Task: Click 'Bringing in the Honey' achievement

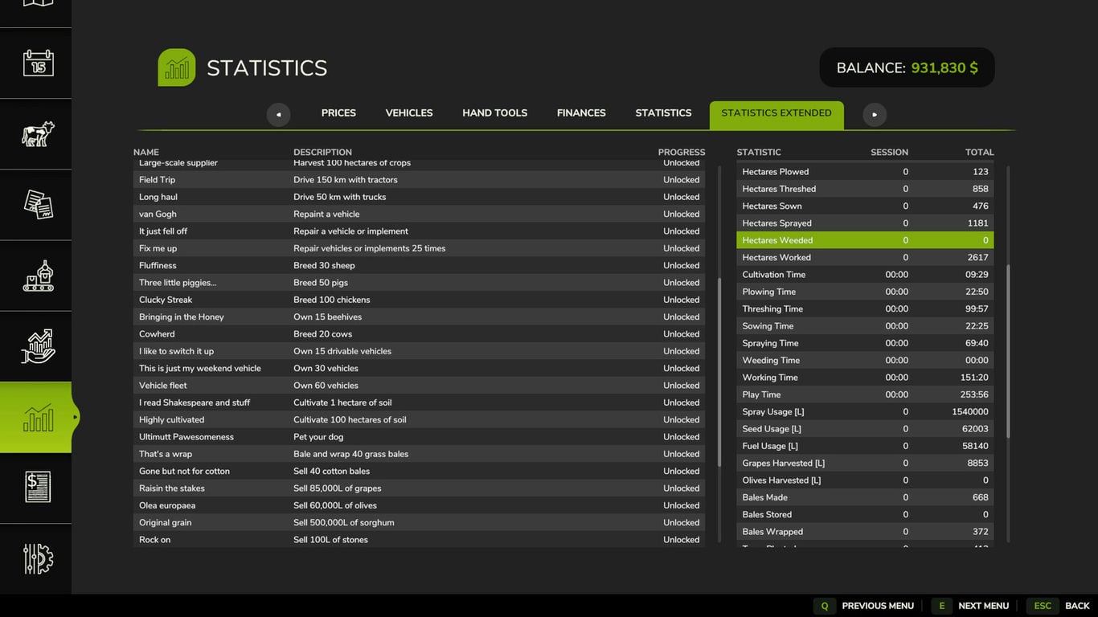Action: (x=419, y=317)
